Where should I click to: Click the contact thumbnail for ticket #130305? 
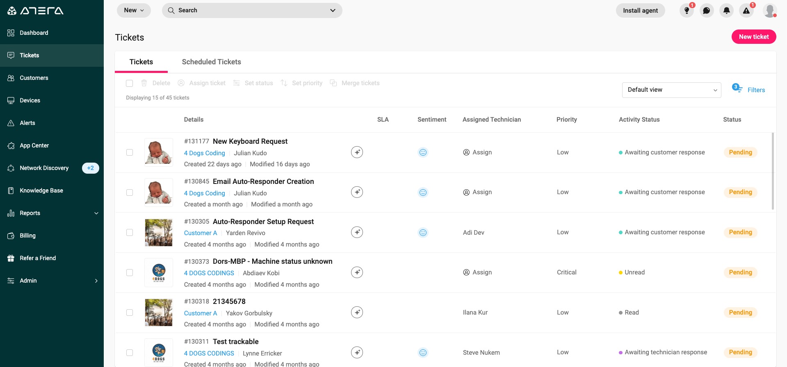click(159, 233)
